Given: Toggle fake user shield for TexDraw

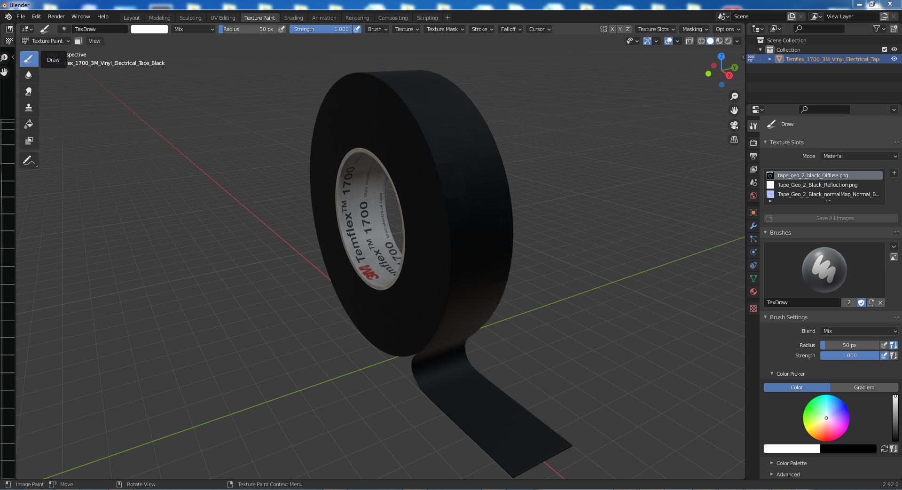Looking at the screenshot, I should [x=861, y=302].
